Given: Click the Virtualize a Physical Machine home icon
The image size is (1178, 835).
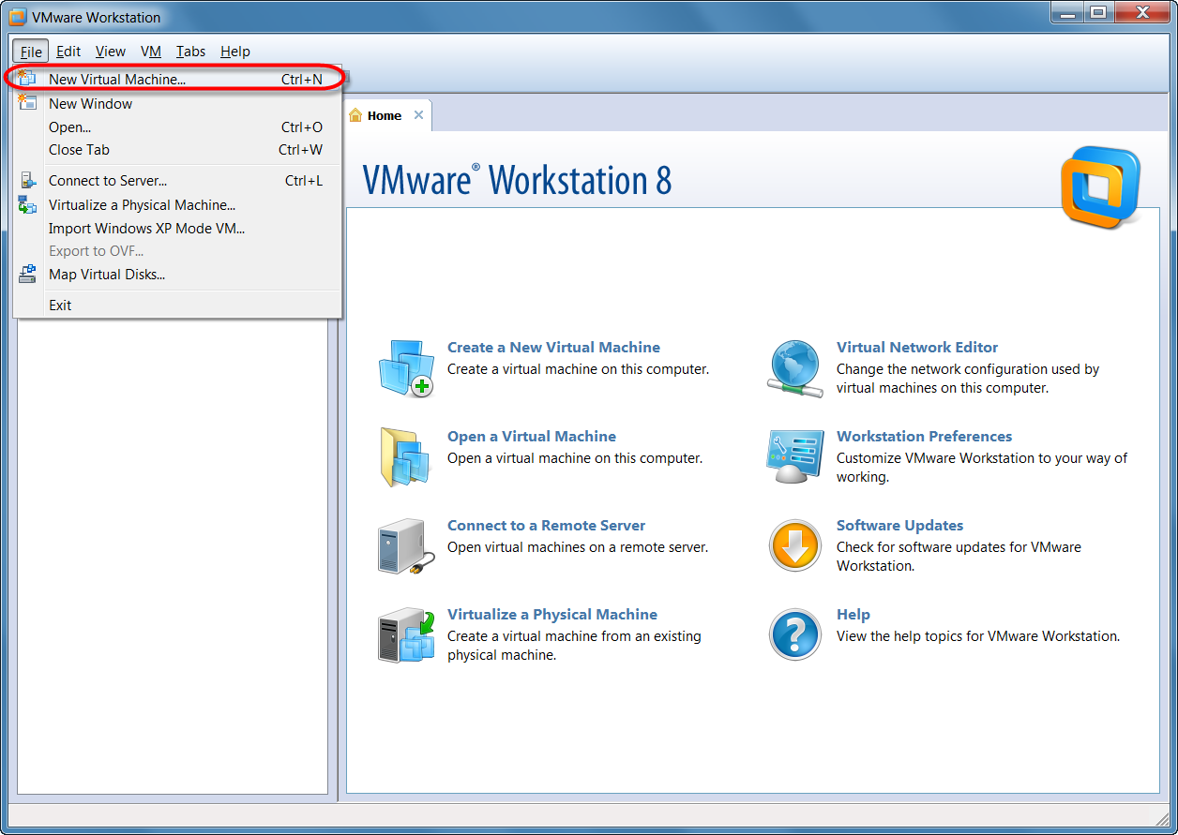Looking at the screenshot, I should (406, 635).
